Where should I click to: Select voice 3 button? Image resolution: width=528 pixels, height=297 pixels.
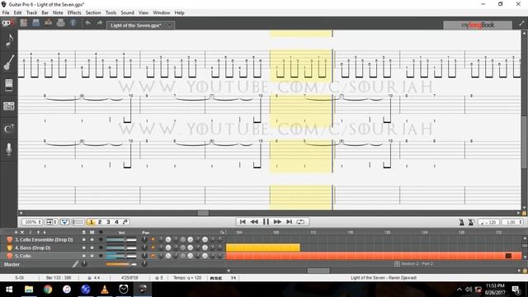coord(108,222)
